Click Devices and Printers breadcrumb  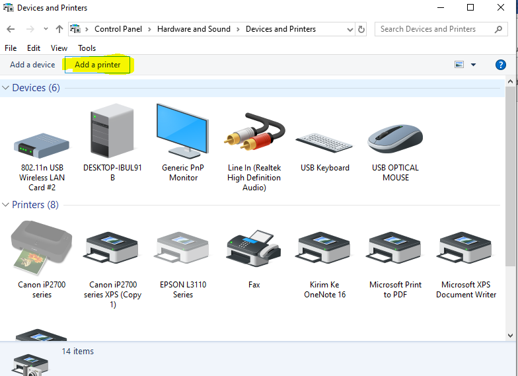click(281, 29)
